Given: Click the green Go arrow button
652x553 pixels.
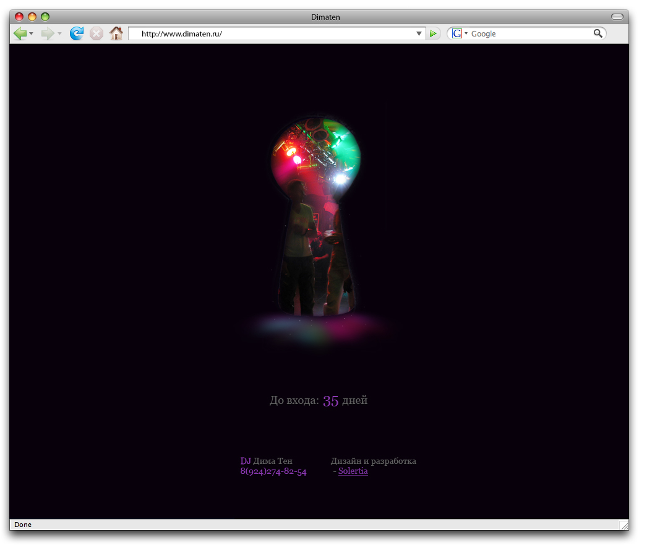Looking at the screenshot, I should point(433,33).
